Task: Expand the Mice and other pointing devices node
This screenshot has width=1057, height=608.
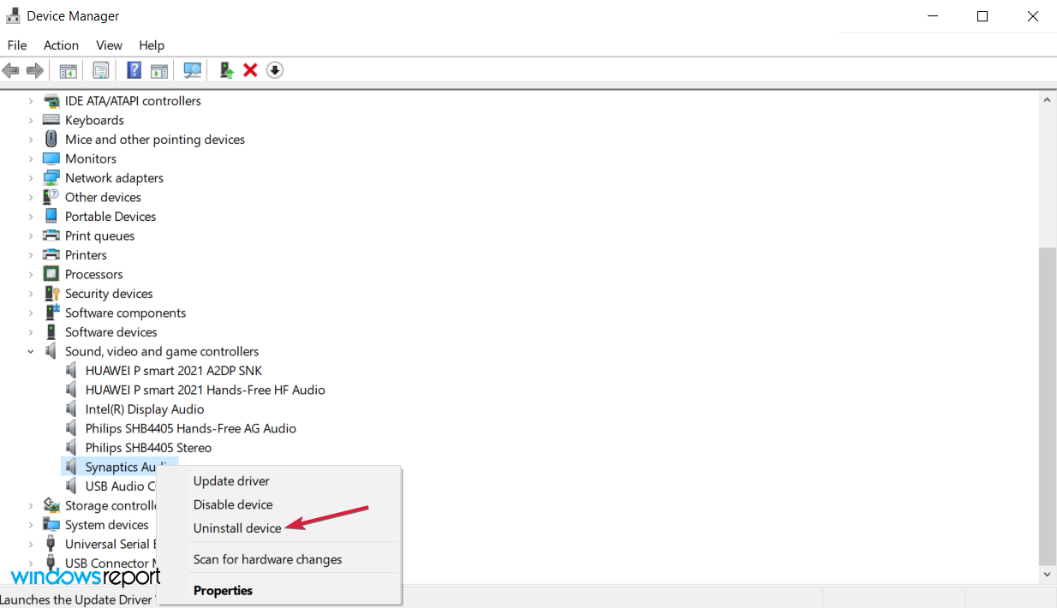Action: coord(31,140)
